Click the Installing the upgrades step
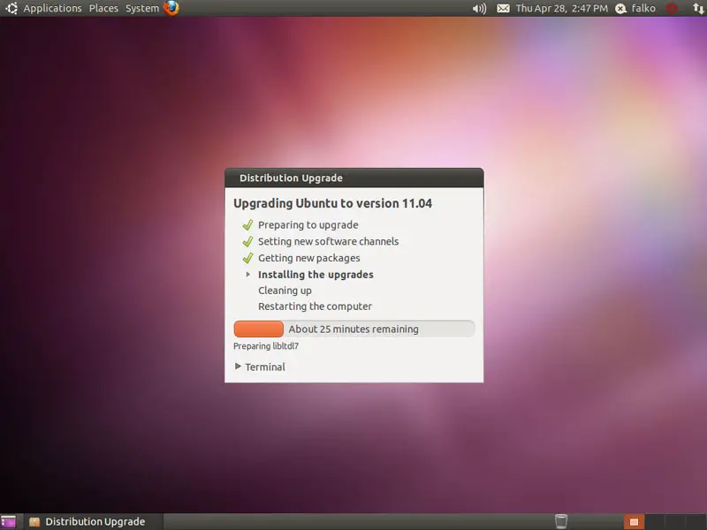Image resolution: width=707 pixels, height=530 pixels. coord(315,275)
